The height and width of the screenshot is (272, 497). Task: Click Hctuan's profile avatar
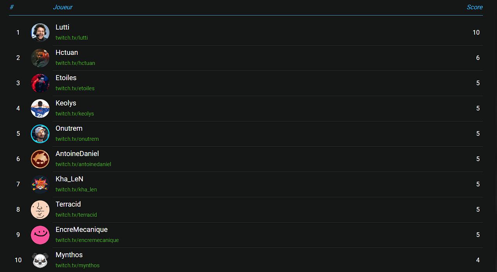[40, 58]
